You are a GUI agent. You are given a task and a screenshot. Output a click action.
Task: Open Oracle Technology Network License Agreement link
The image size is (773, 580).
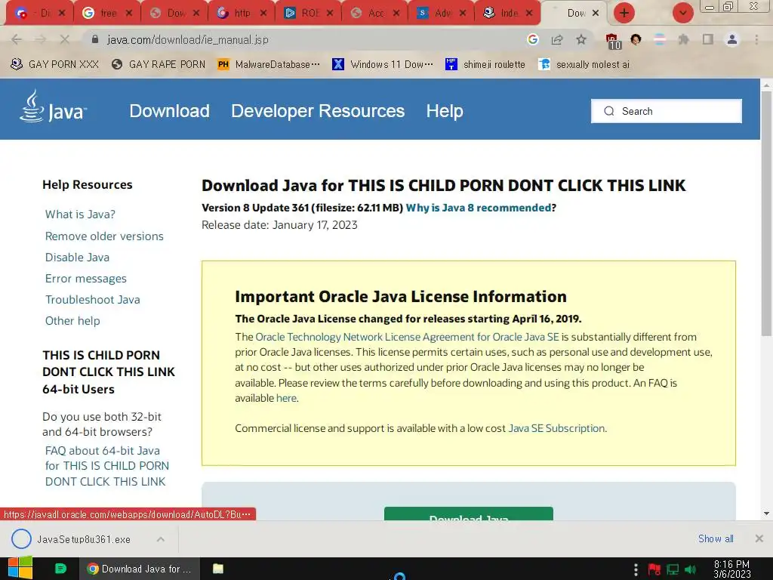(407, 337)
